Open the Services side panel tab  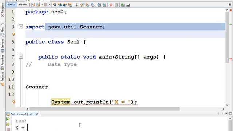[x=3, y=46]
